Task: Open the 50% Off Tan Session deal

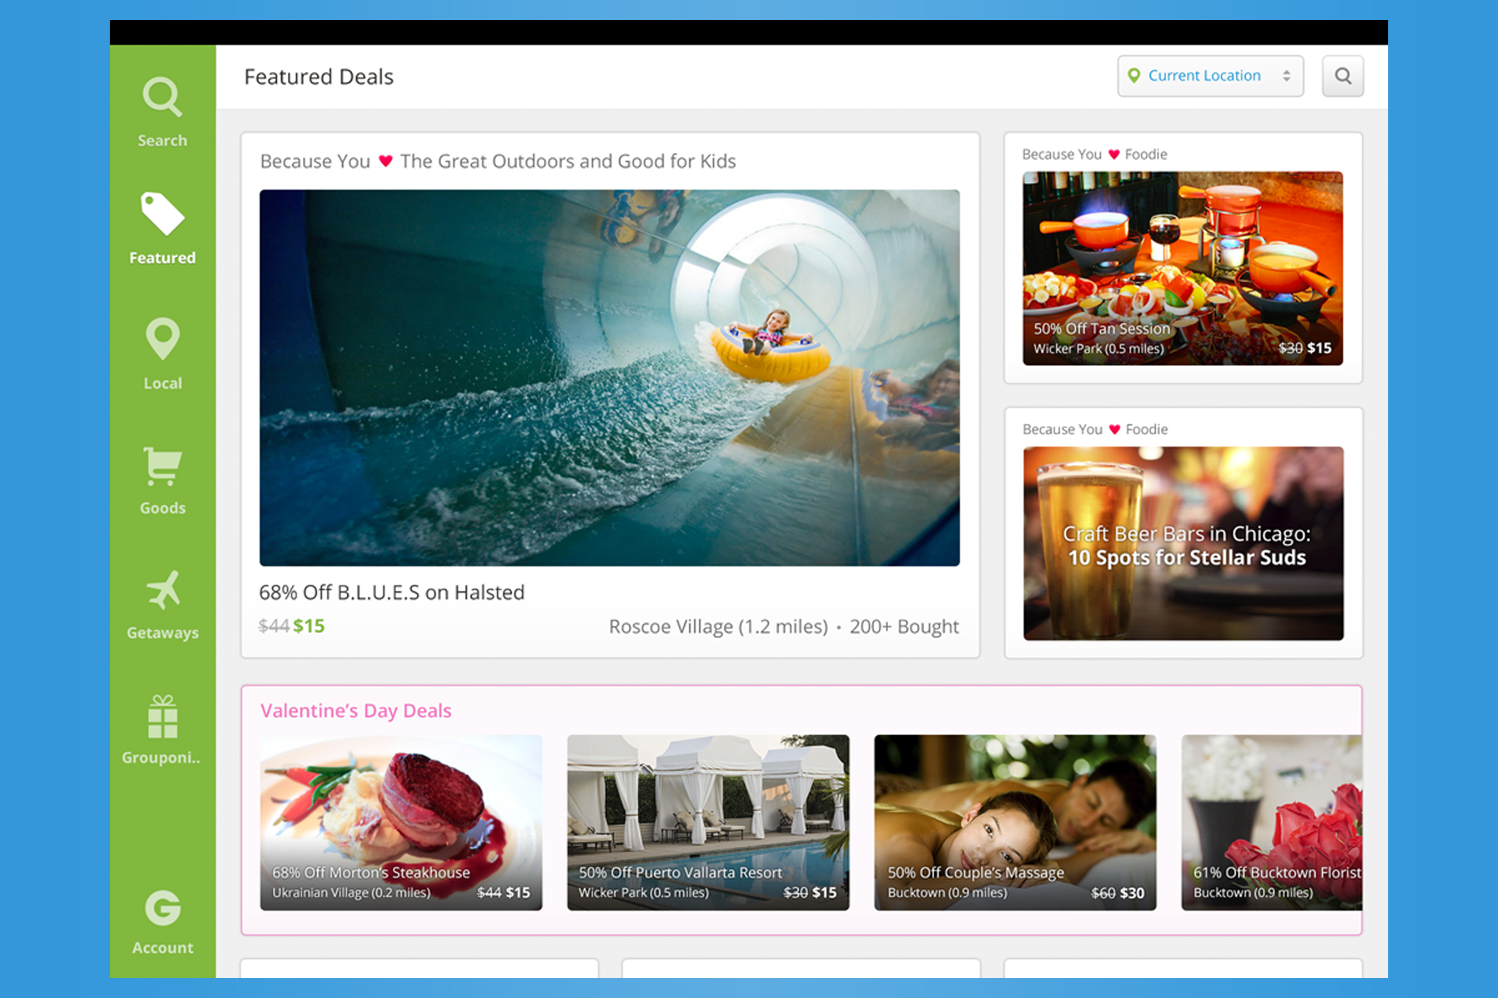Action: (x=1183, y=268)
